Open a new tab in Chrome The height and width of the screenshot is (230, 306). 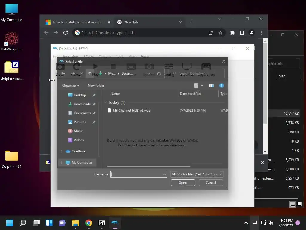point(192,22)
